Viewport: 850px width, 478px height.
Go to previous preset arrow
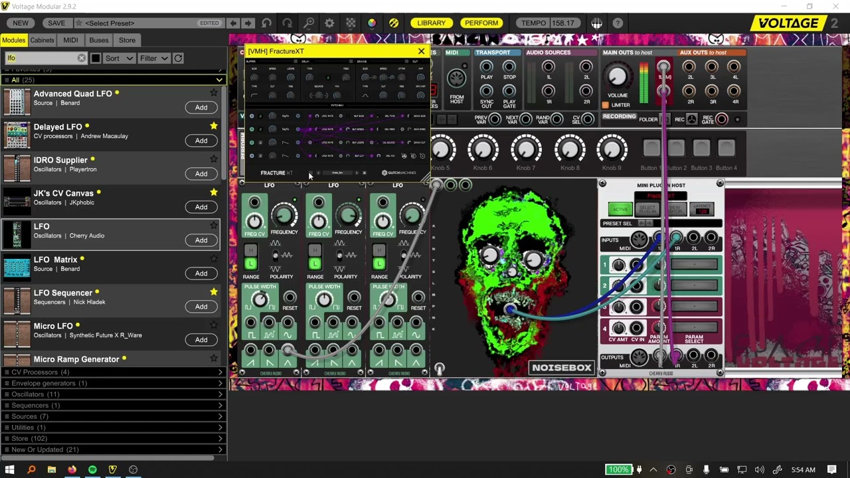(x=233, y=23)
